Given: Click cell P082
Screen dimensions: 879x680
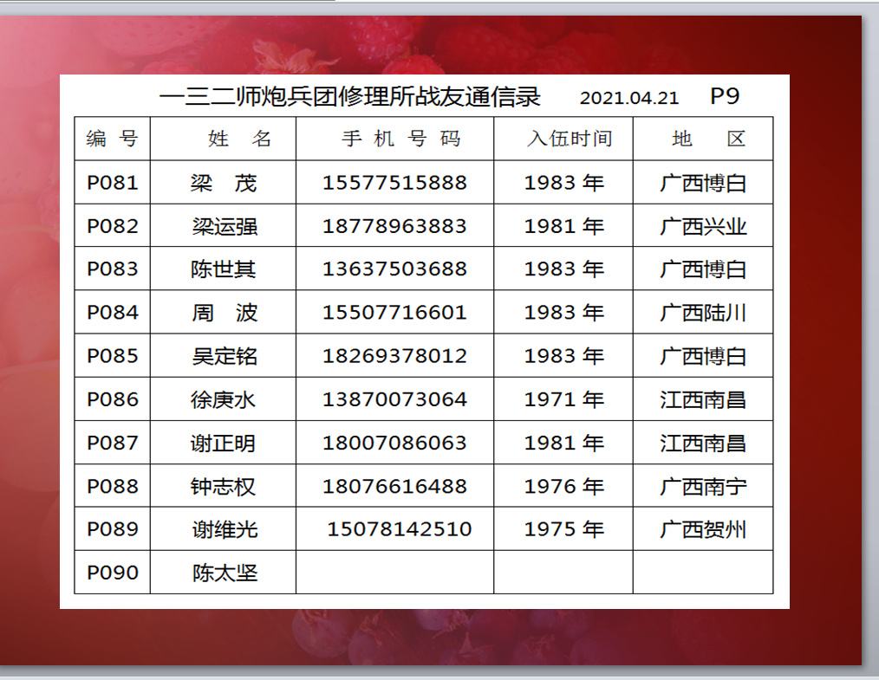Looking at the screenshot, I should 113,226.
